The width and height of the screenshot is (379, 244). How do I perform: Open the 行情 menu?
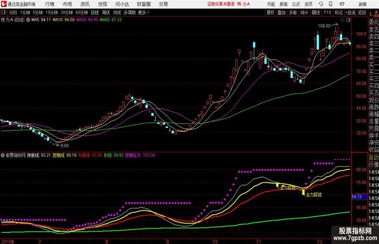(50, 4)
